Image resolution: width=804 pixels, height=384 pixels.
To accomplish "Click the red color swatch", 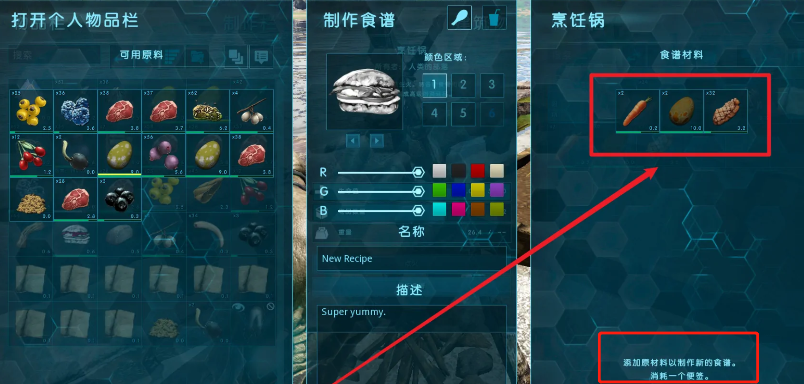I will pos(477,171).
